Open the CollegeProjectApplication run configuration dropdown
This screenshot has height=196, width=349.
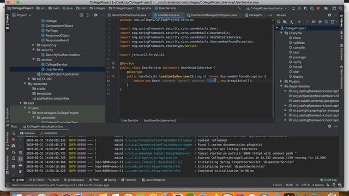(267, 8)
